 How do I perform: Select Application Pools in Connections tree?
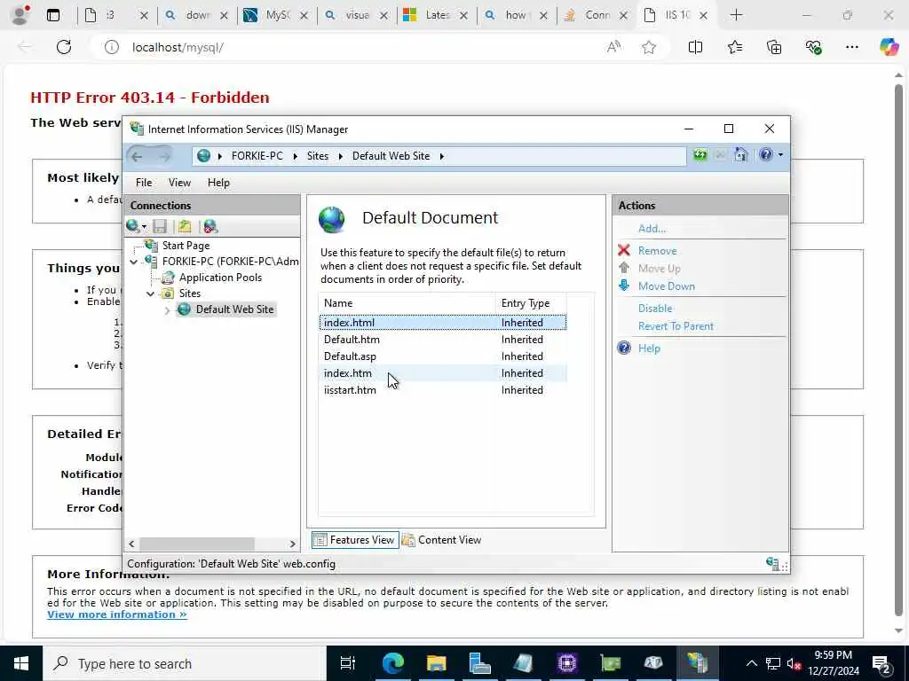click(220, 278)
